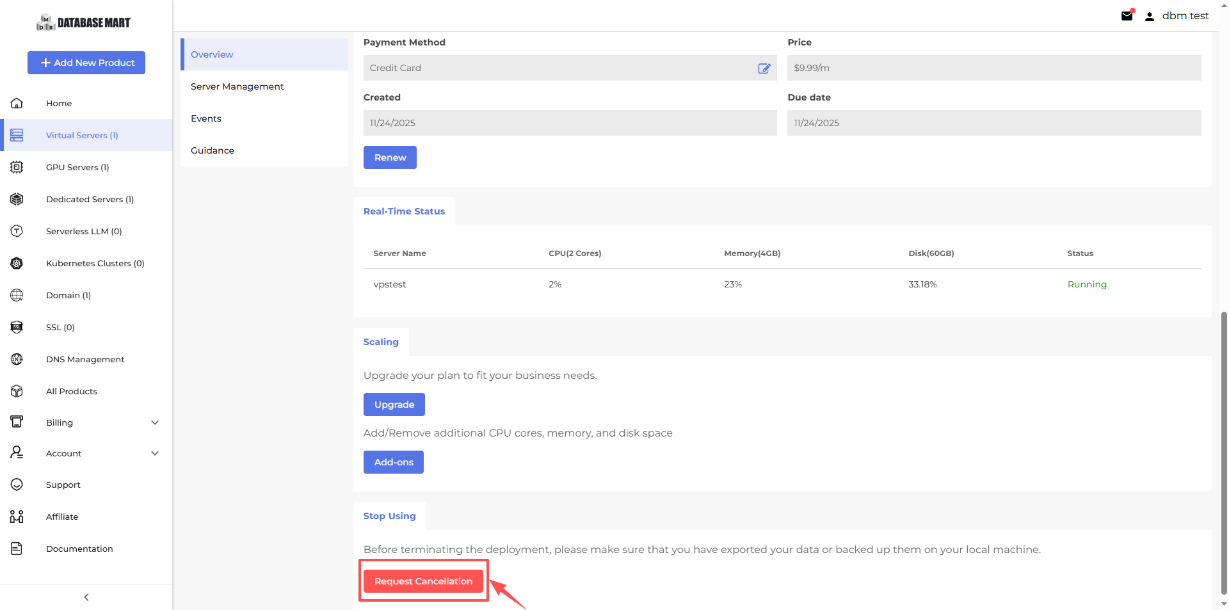Open the Guidance tab
The image size is (1229, 610).
(264, 150)
